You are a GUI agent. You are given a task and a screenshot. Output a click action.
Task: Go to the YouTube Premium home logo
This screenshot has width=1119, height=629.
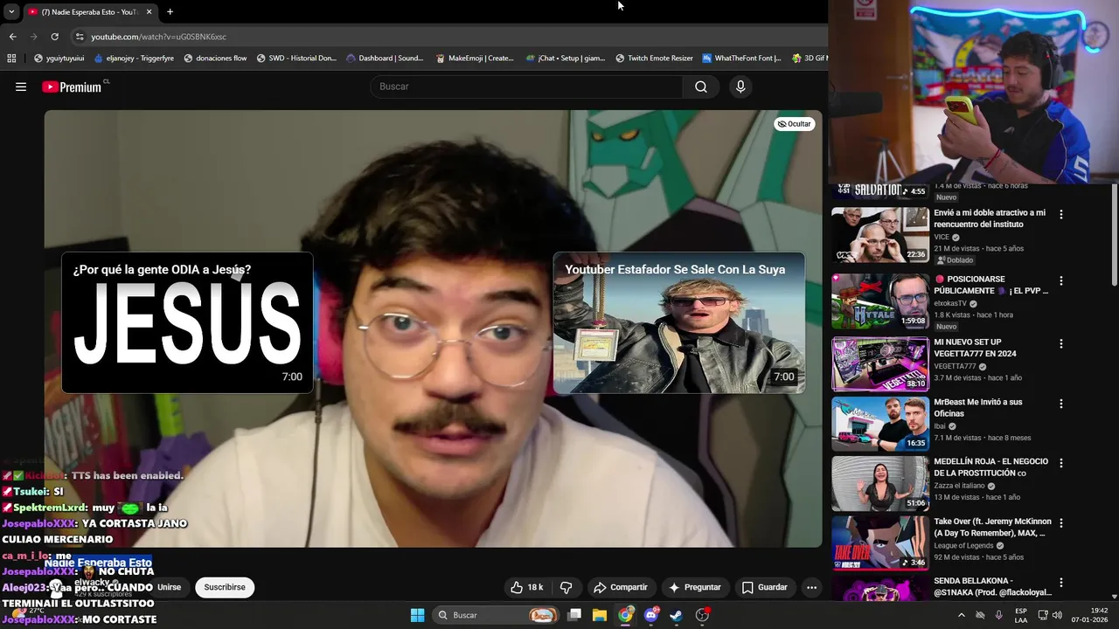[x=72, y=86]
